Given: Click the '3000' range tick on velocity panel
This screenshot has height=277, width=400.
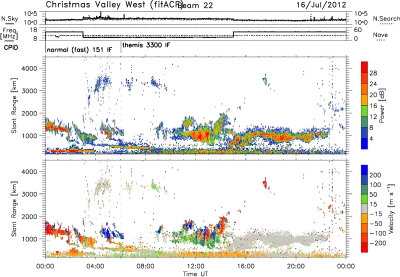Looking at the screenshot, I should (29, 194).
